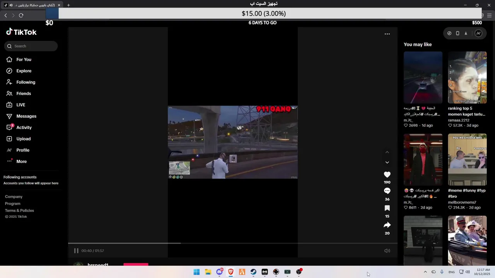Go to previous video with up chevron
The width and height of the screenshot is (495, 278).
tap(387, 152)
